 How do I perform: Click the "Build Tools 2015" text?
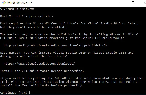(x=22, y=38)
